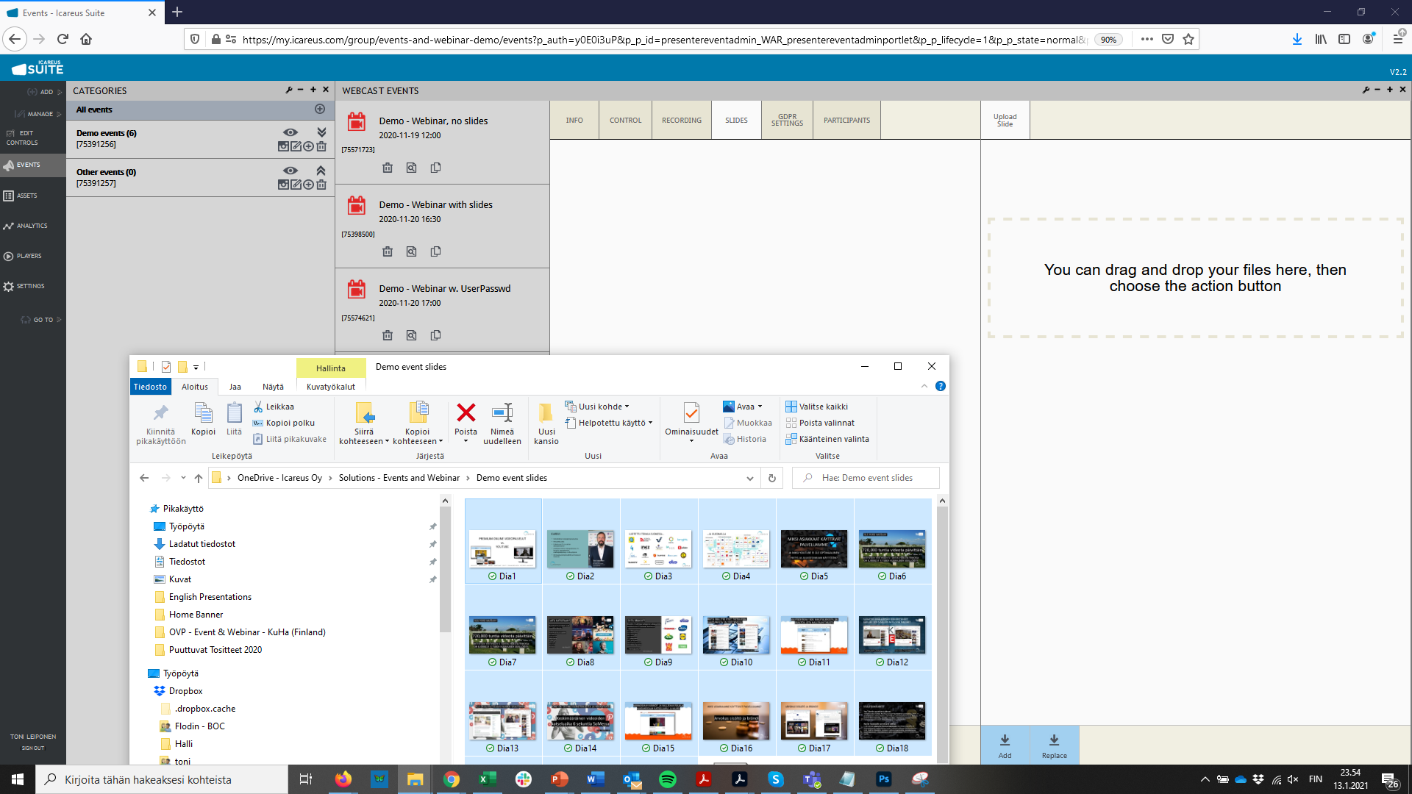This screenshot has width=1412, height=794.
Task: Expand the Demo events category with the double chevron
Action: click(321, 132)
